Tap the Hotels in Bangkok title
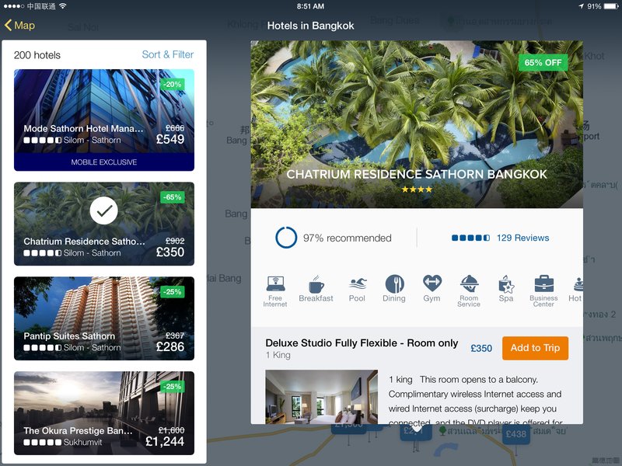Viewport: 622px width, 466px height. 310,26
